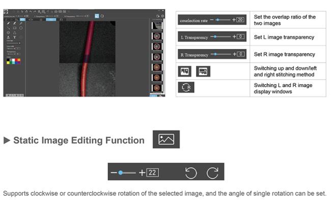Viewport: 331px width, 207px height.
Task: Click the rotation angle field showing 22
Action: click(x=153, y=173)
